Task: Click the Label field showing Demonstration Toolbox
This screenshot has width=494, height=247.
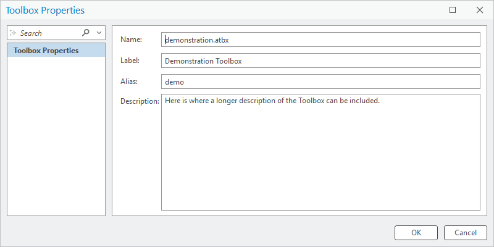Action: pos(320,61)
